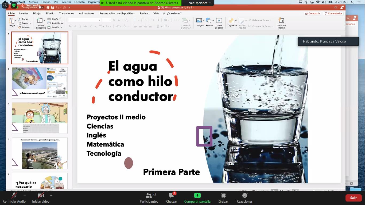This screenshot has height=205, width=365.
Task: Click the search magnifier in PowerPoint title bar
Action: coord(336,7)
